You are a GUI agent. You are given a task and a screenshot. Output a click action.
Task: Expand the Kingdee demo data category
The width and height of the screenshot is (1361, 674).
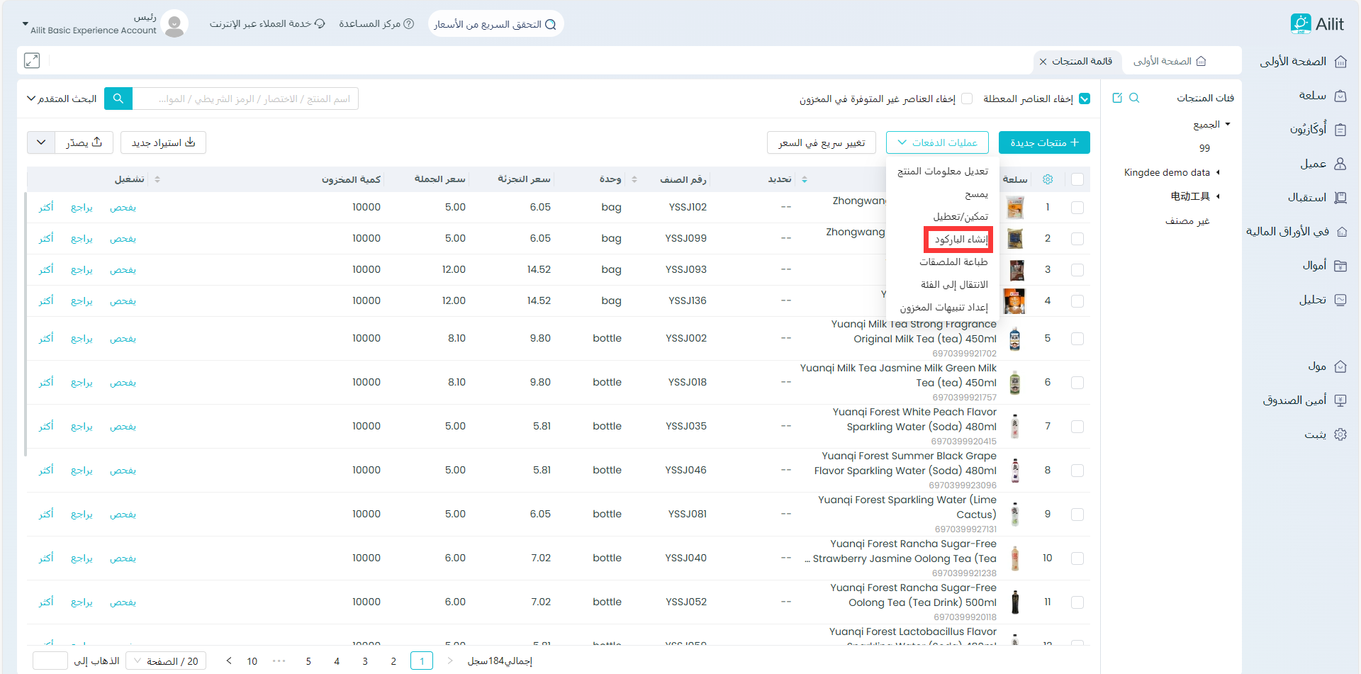coord(1218,172)
